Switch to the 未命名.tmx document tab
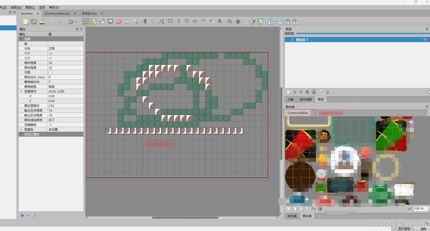 point(89,14)
